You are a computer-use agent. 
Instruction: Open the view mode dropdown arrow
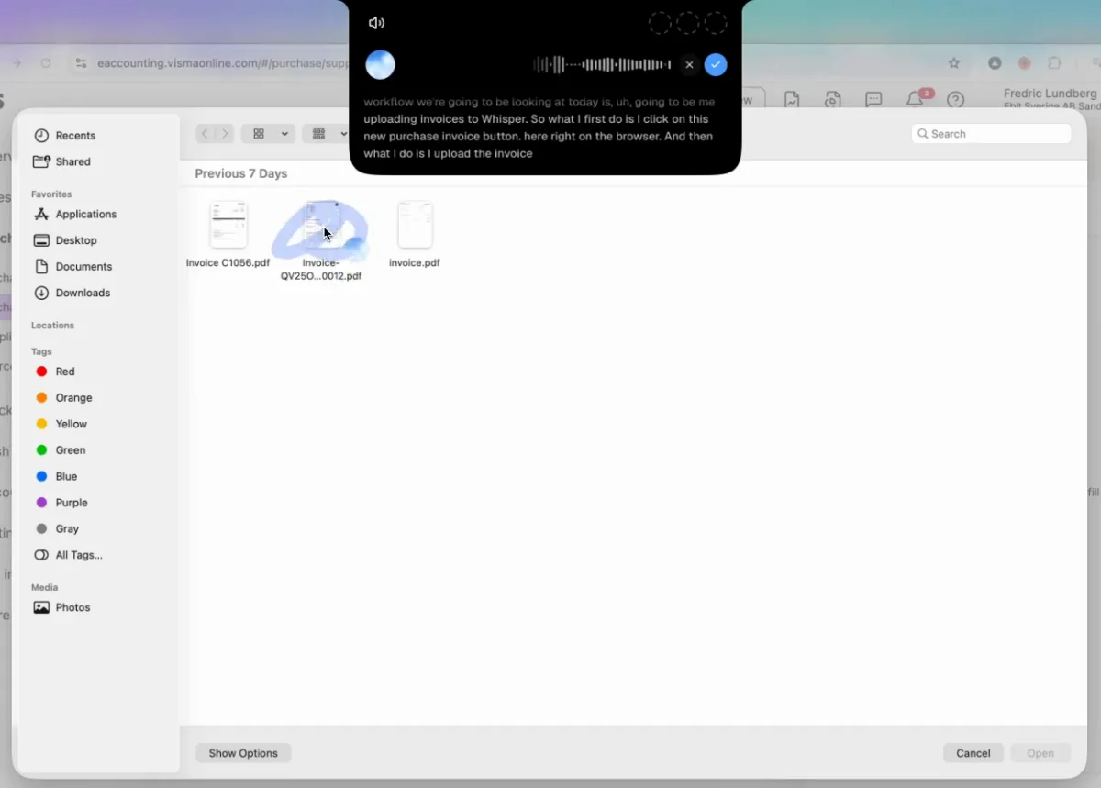[x=284, y=134]
